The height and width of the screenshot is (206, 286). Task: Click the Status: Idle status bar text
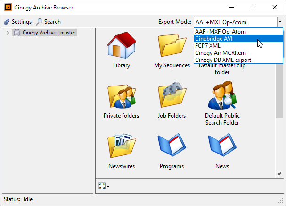click(x=18, y=199)
